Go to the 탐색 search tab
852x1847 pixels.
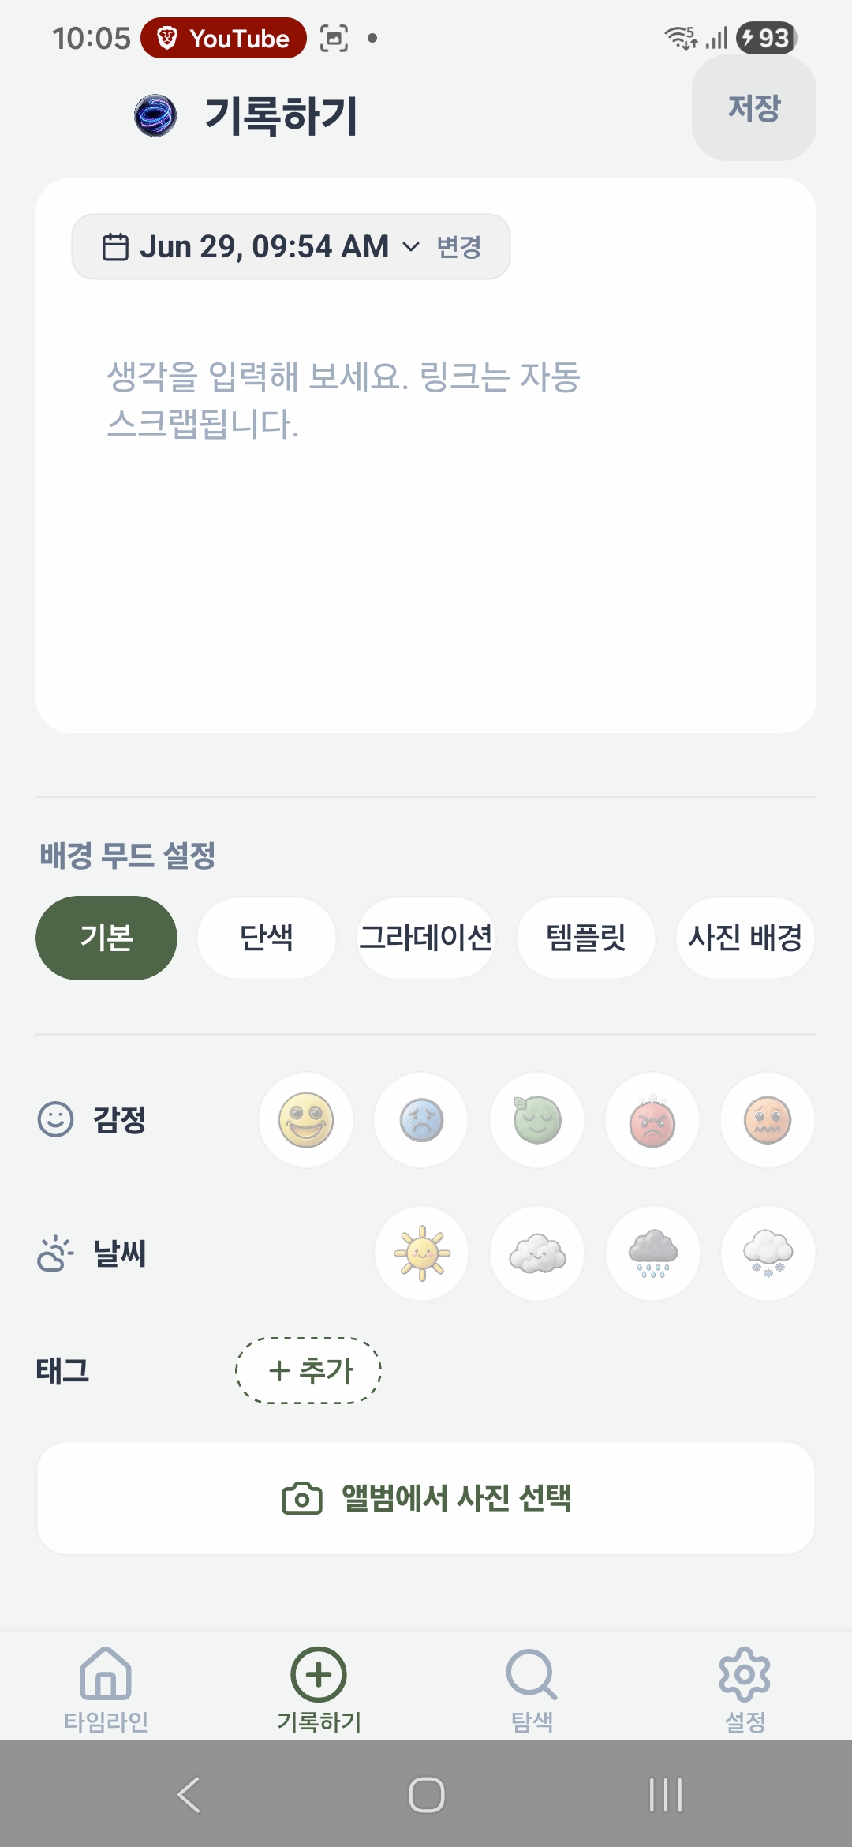coord(532,1688)
